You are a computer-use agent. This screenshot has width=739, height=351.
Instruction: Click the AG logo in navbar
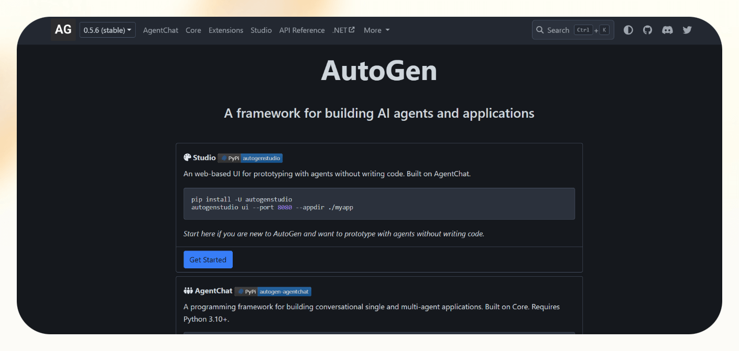point(63,30)
